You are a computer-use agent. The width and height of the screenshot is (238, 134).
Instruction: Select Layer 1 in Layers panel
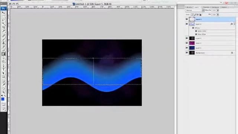[210, 48]
